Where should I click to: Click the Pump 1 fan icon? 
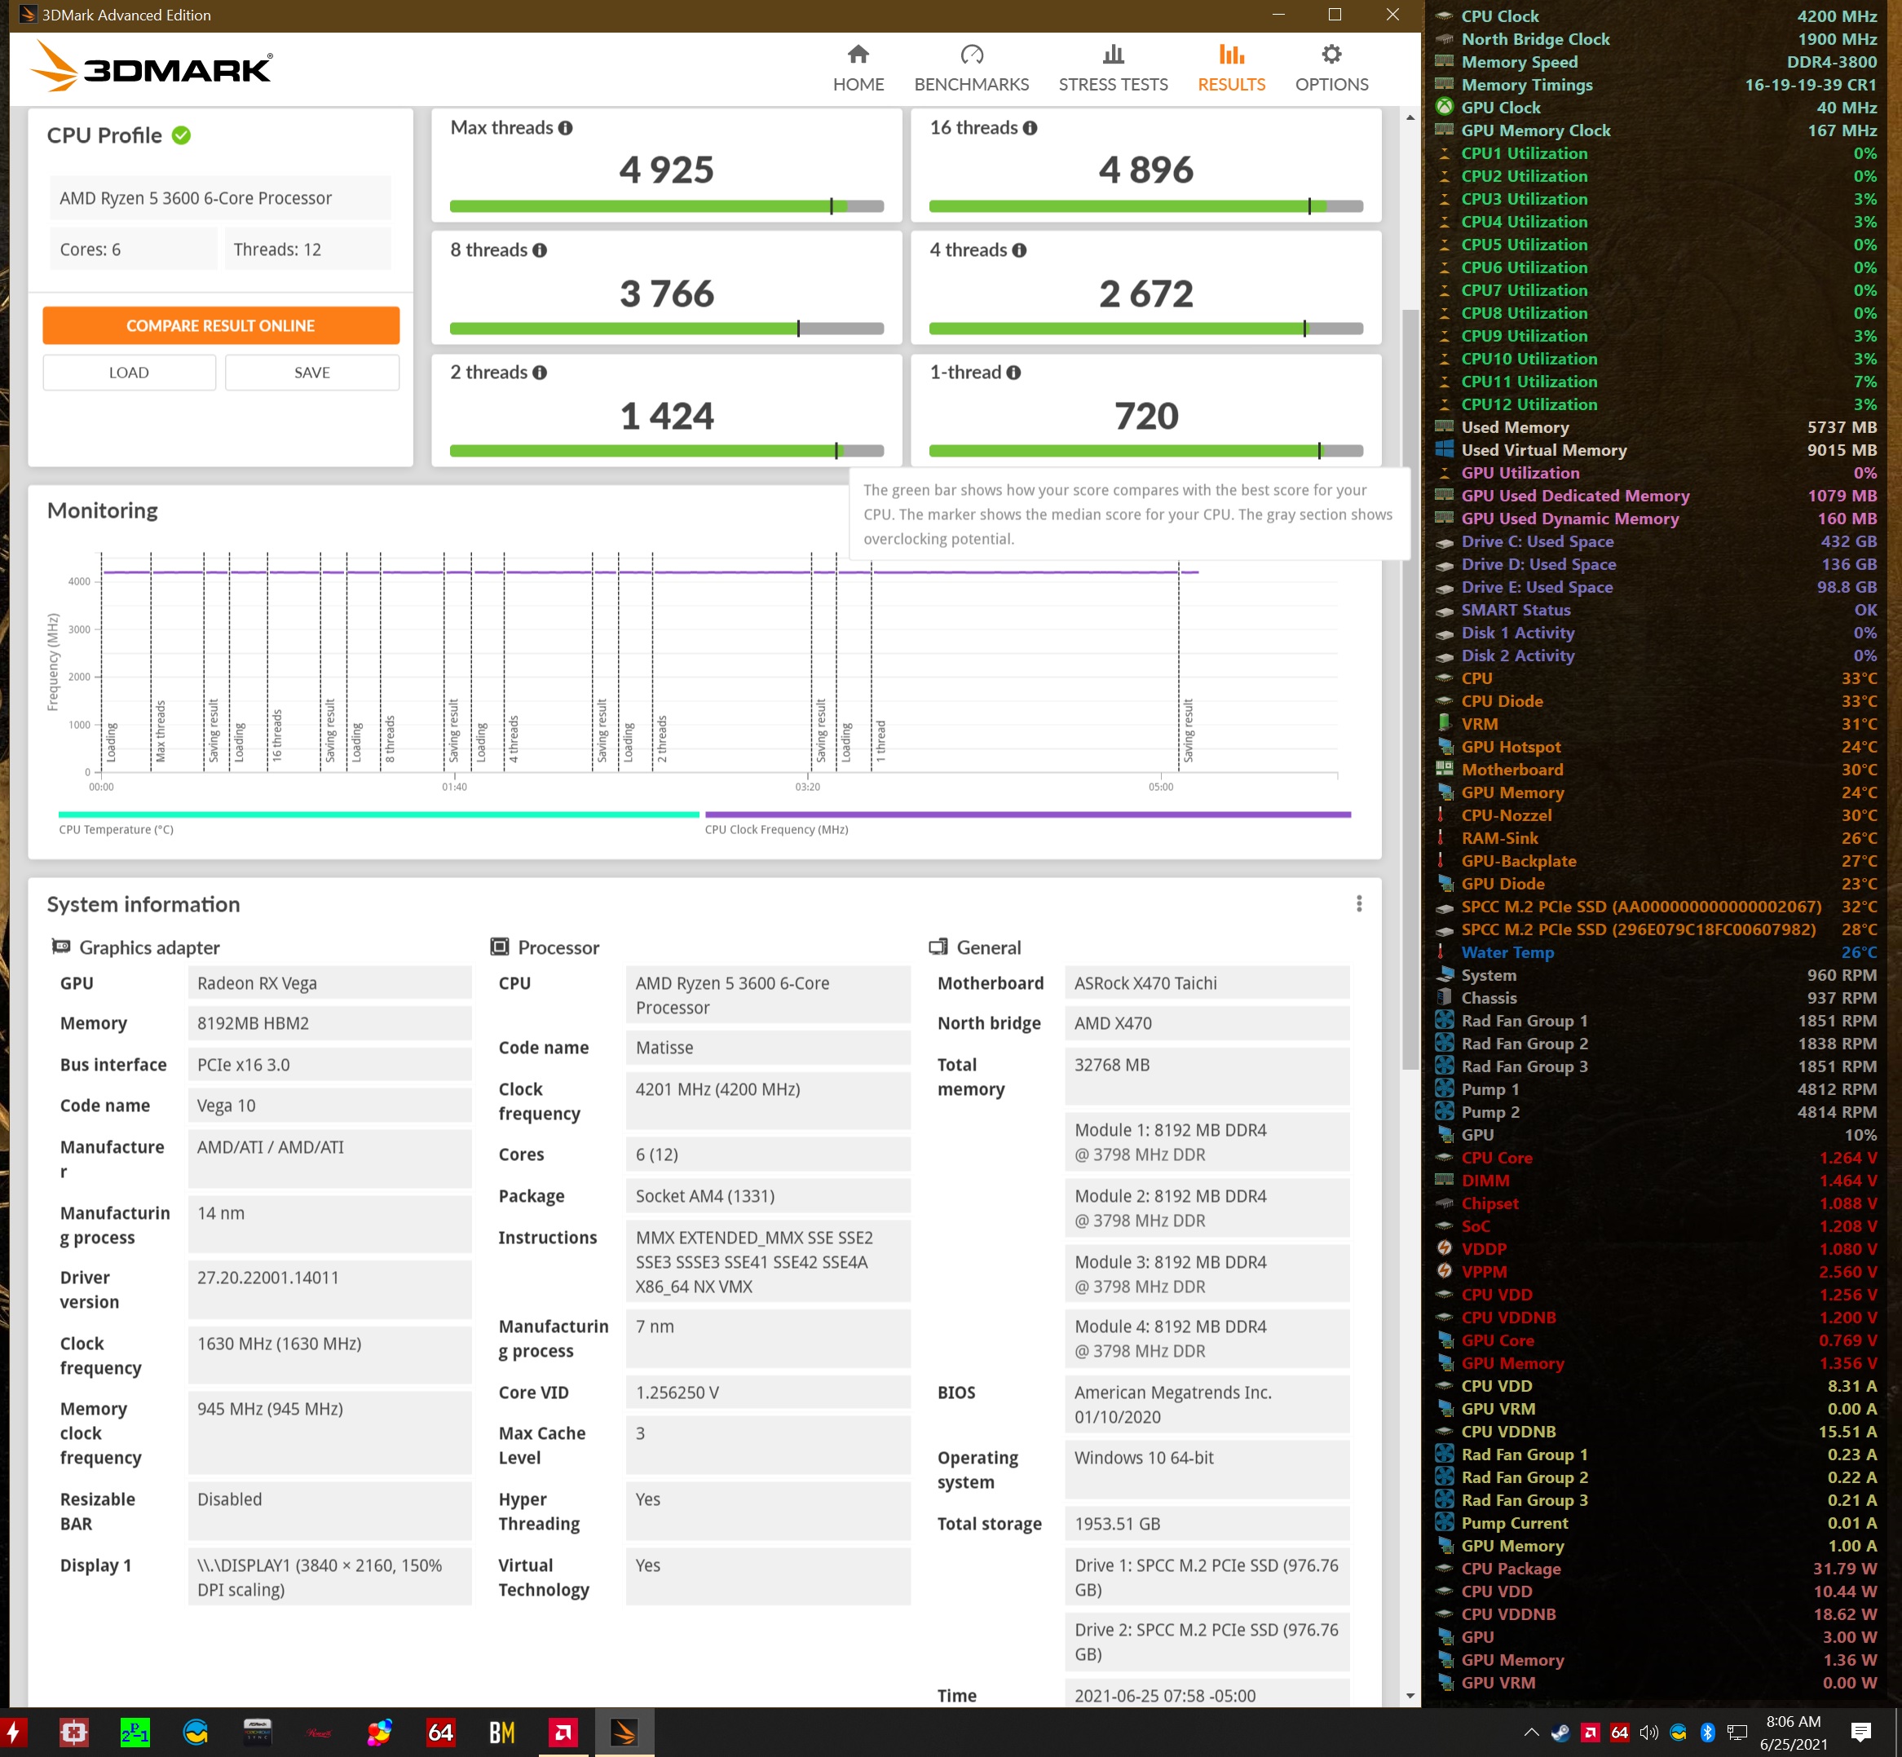[1444, 1088]
